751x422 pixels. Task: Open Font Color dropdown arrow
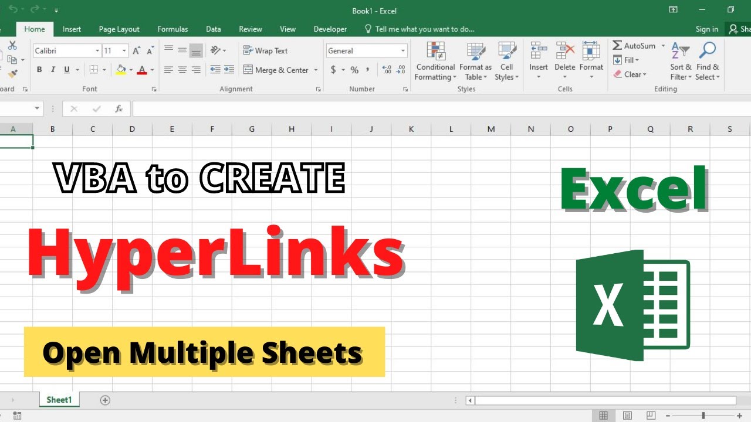(152, 70)
